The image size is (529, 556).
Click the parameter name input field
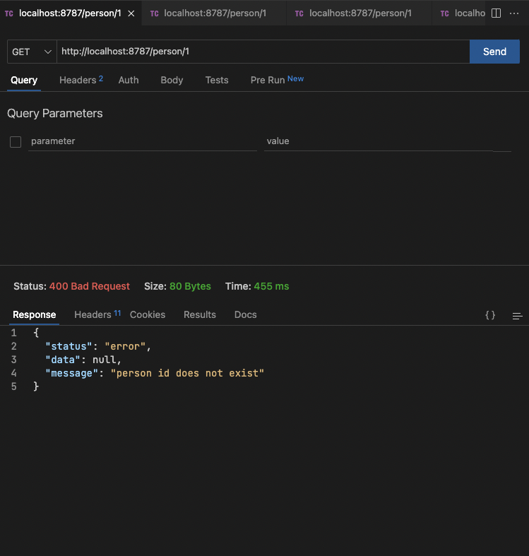(143, 141)
